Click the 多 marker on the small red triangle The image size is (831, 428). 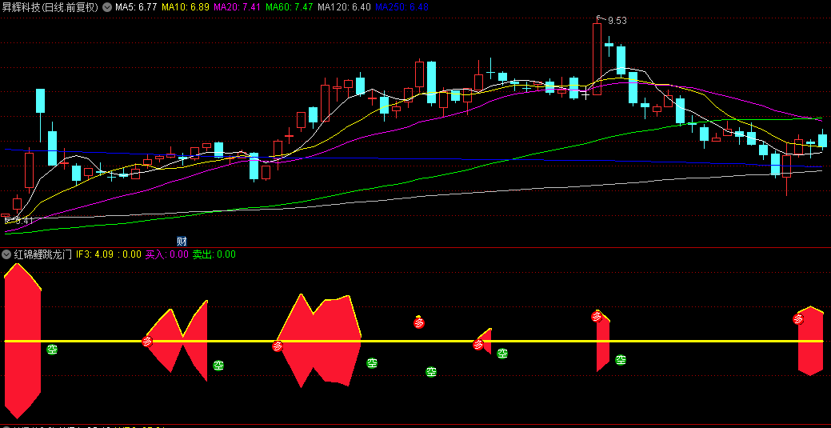click(478, 345)
